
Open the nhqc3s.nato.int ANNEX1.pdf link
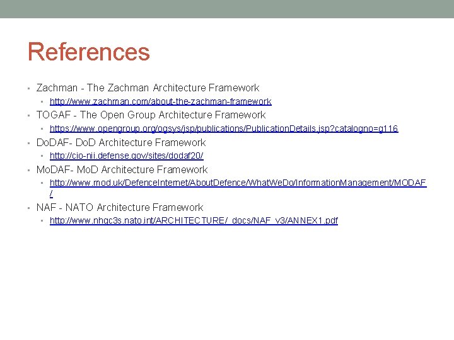(x=194, y=220)
